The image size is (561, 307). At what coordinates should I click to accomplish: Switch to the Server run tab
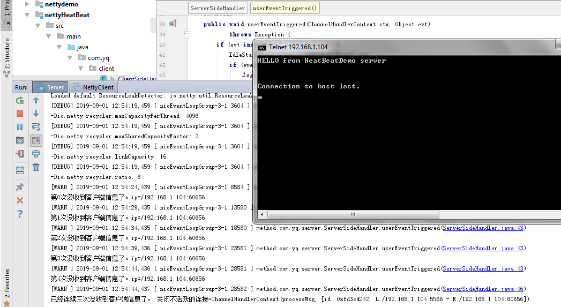(50, 87)
